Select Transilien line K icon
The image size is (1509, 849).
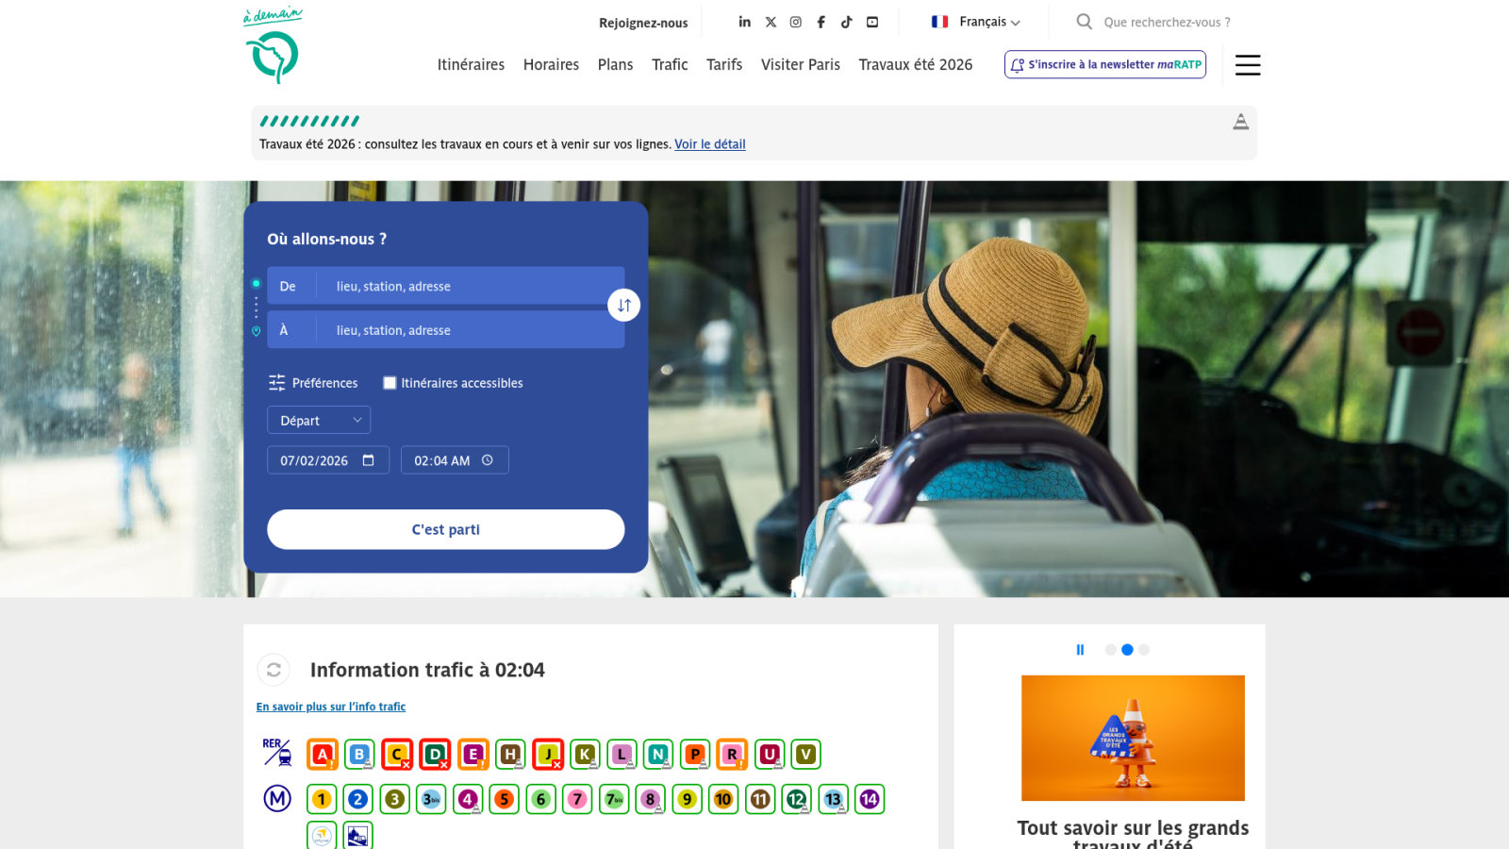click(x=585, y=755)
